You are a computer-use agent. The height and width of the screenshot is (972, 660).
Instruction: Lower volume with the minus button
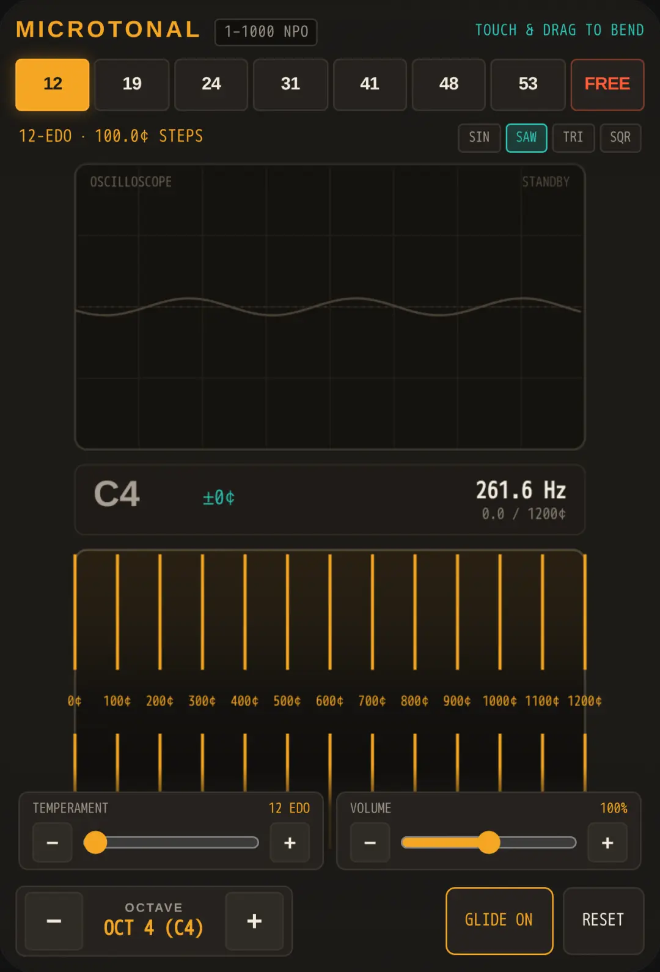click(370, 843)
